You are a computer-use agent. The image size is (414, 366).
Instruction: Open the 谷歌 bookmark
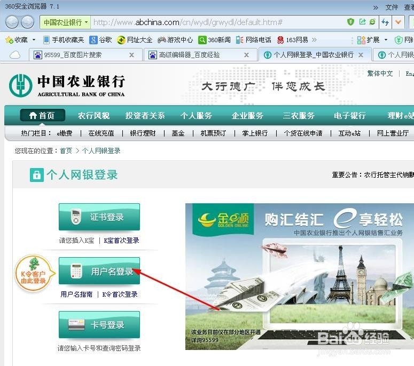(x=100, y=40)
